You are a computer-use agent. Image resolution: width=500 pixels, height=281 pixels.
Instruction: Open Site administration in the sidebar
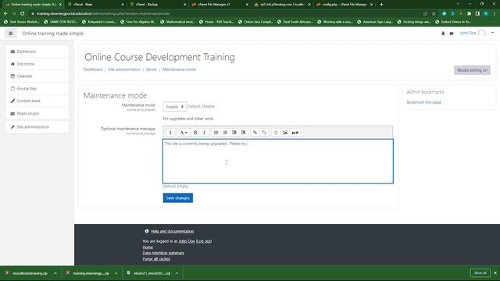coord(37,126)
